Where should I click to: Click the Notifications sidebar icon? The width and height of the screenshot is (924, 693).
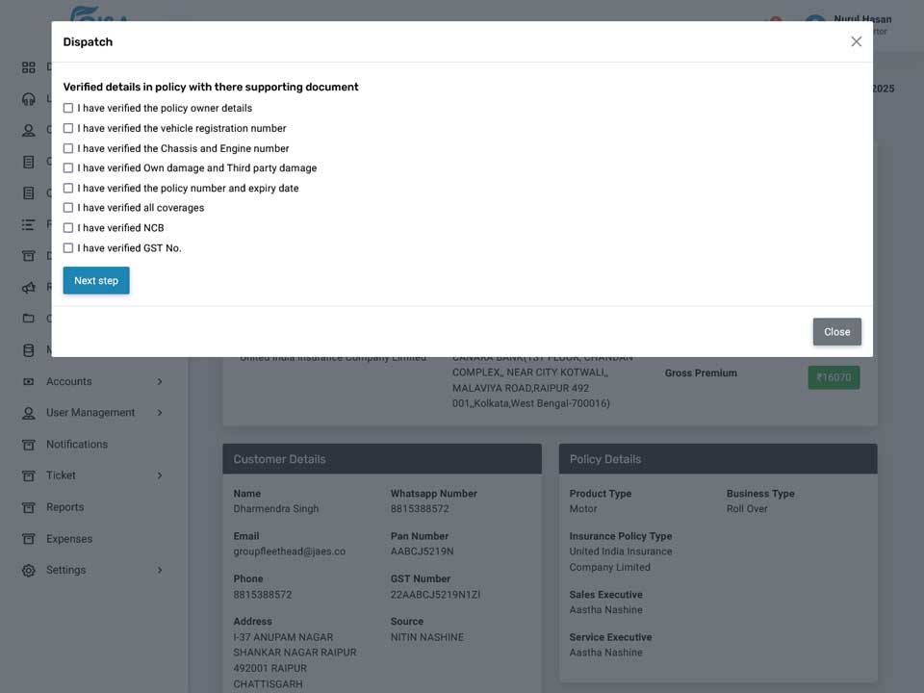pos(28,445)
